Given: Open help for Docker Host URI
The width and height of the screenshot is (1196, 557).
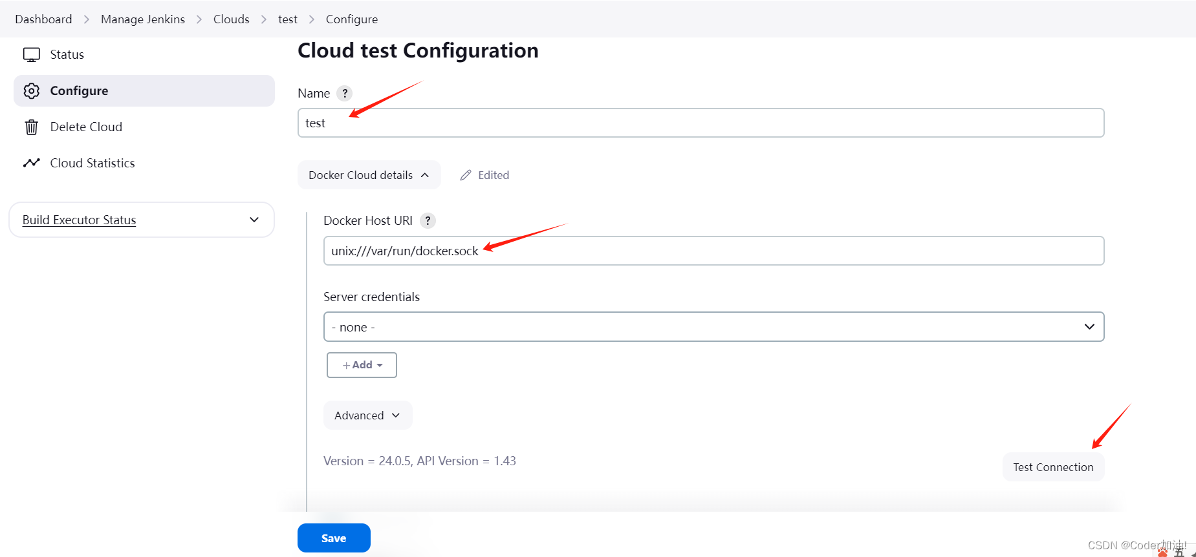Looking at the screenshot, I should click(x=428, y=221).
